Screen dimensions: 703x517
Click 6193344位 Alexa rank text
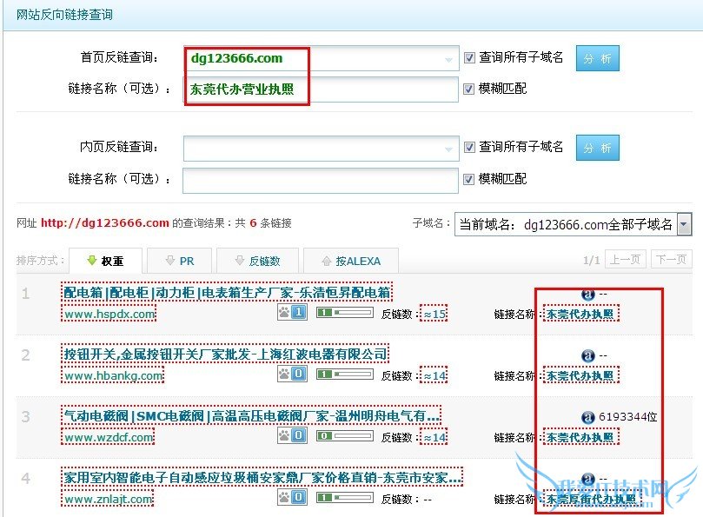click(x=627, y=416)
